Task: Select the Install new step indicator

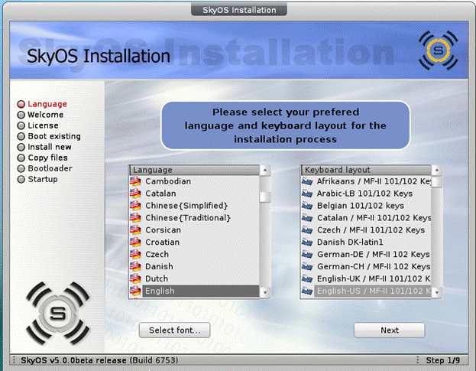Action: [21, 147]
